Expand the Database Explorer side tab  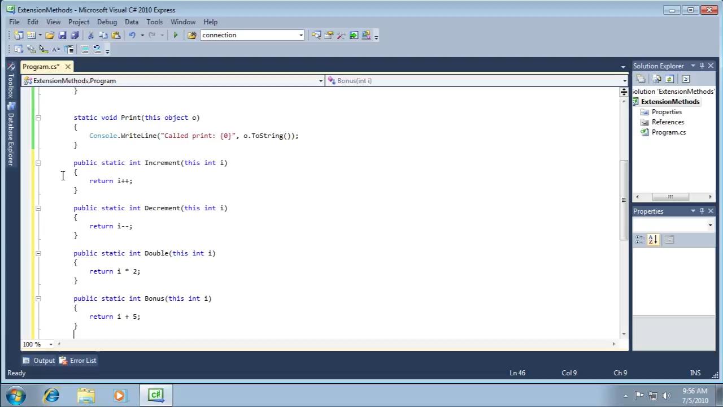(10, 135)
